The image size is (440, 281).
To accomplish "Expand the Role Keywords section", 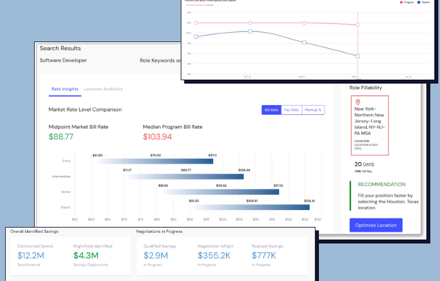I will [159, 60].
